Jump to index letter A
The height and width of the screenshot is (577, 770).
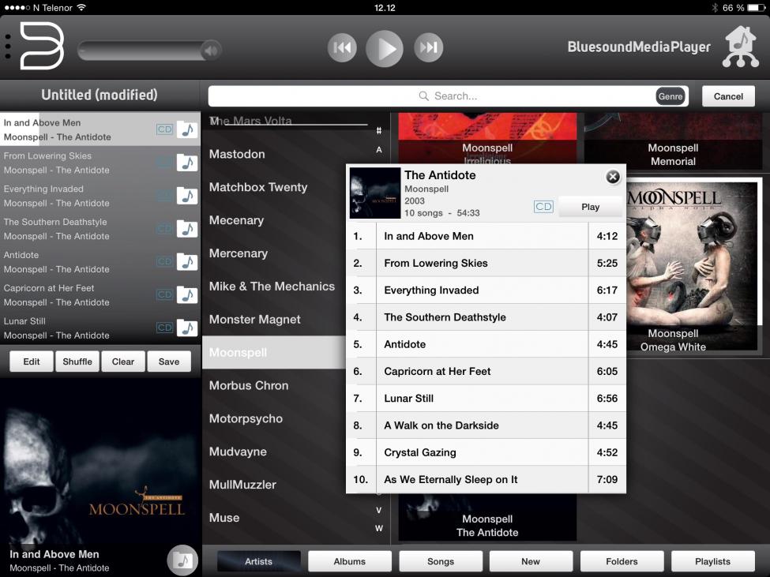[x=378, y=150]
